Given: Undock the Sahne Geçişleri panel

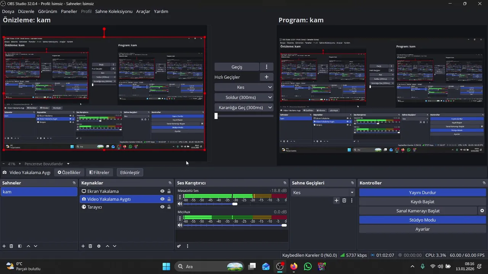Looking at the screenshot, I should 353,183.
